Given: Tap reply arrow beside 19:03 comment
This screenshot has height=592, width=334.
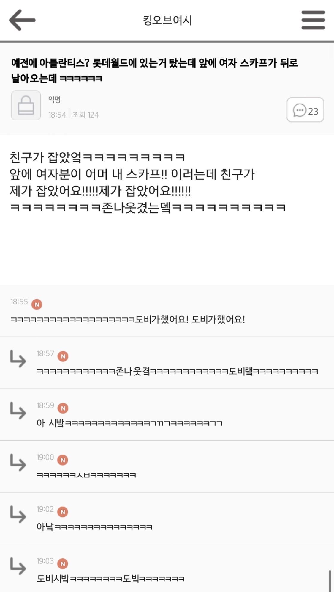Looking at the screenshot, I should (18, 566).
